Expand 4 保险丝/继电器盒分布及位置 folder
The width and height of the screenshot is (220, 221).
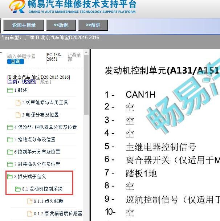pyautogui.click(x=45, y=127)
